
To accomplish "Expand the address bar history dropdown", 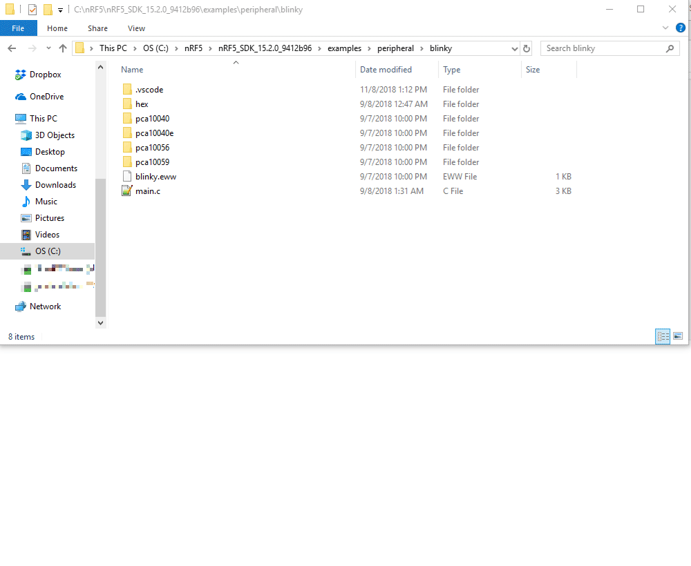I will (x=514, y=48).
